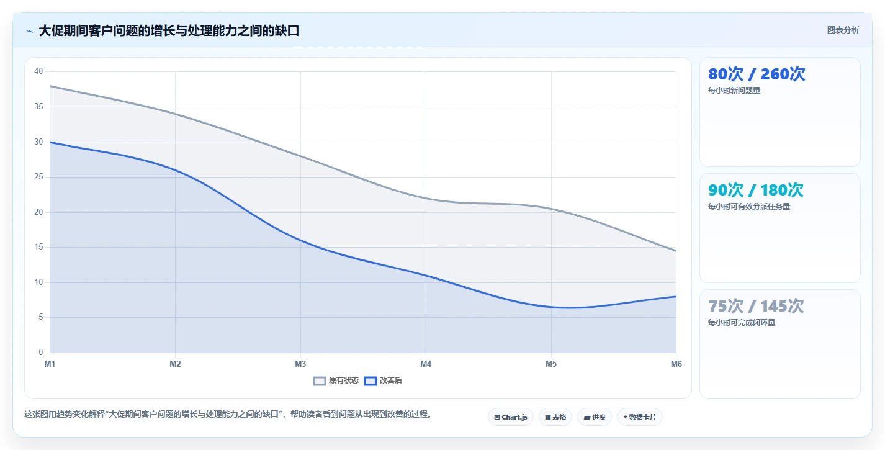Click the 表格 tag icon
The width and height of the screenshot is (885, 450).
click(548, 418)
